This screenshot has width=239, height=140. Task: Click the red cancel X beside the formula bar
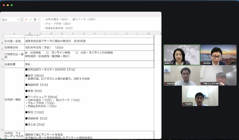26,20
